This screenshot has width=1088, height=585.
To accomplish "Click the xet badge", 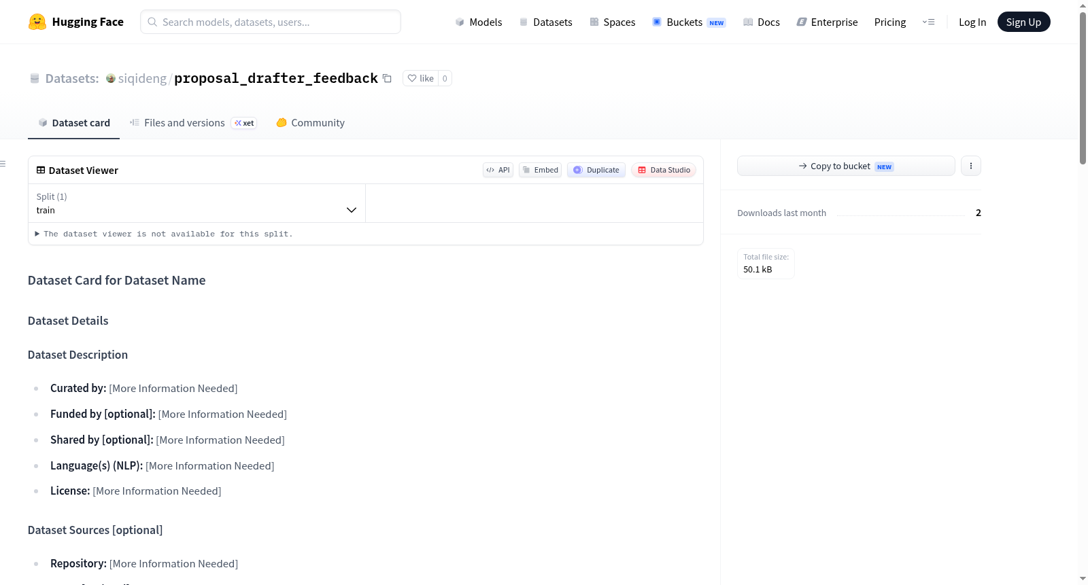I will 244,123.
